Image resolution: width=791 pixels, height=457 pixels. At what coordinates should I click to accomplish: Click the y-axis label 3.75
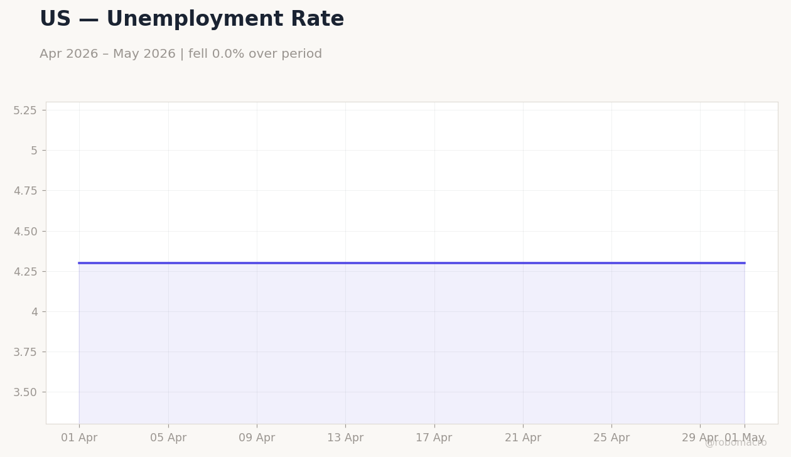point(25,352)
